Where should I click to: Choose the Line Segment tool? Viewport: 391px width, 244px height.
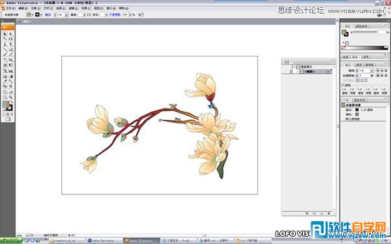[x=5, y=49]
